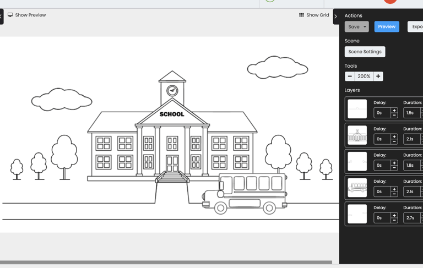Increase delay of the clouds layer
This screenshot has width=423, height=268.
394,216
